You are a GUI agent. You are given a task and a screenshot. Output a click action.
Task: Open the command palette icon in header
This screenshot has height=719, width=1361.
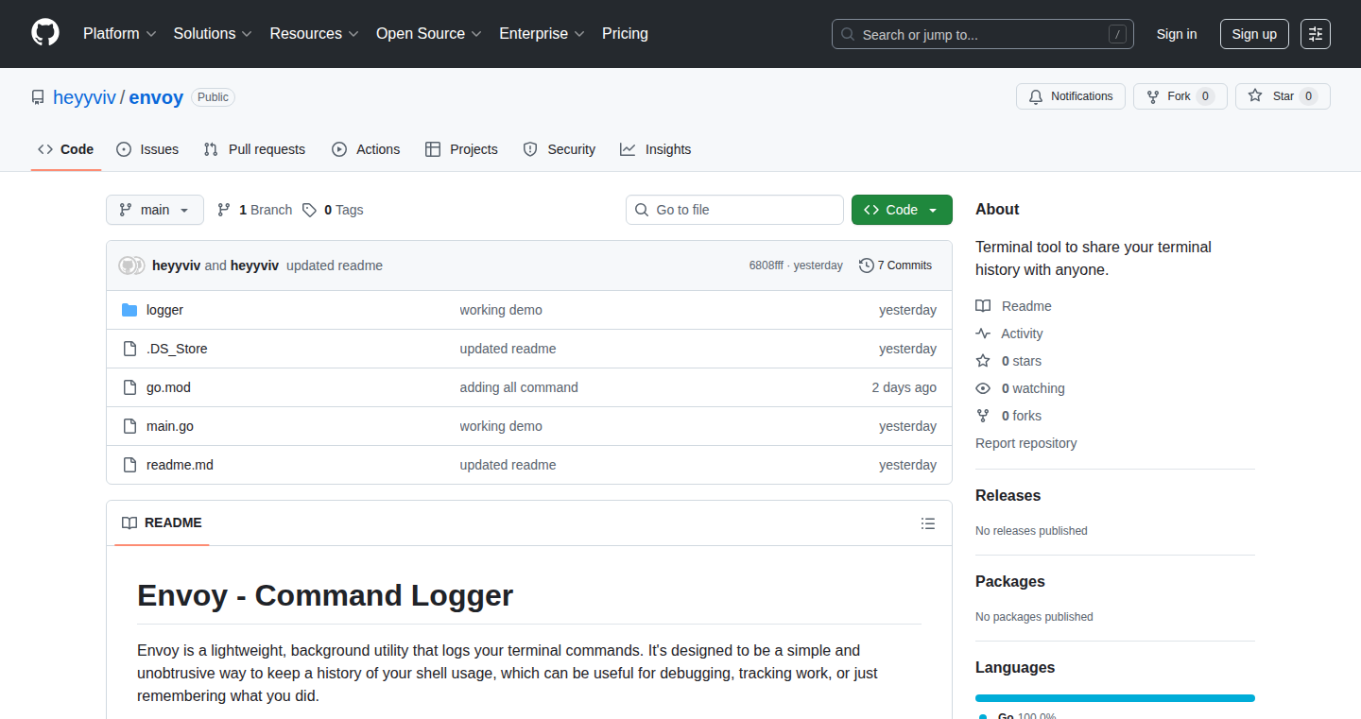point(1316,34)
